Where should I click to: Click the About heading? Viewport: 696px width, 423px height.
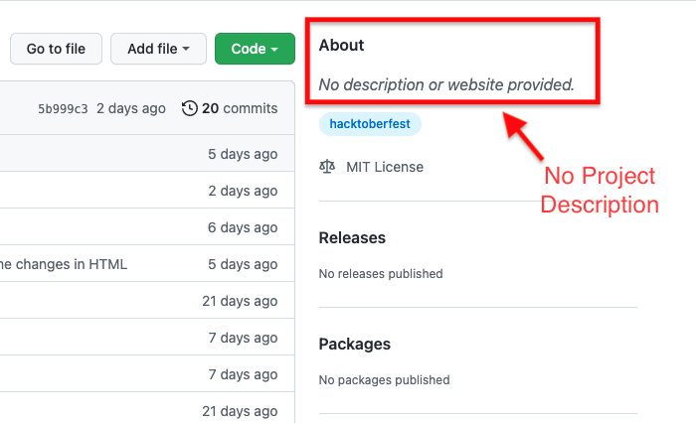click(x=341, y=46)
